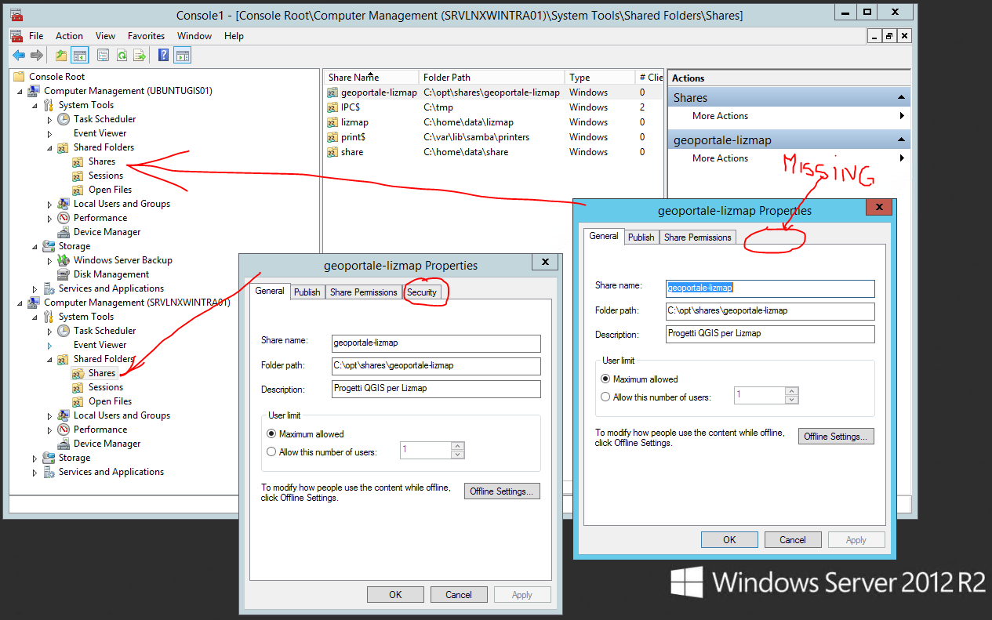Collapse the Shares section in the Actions pane
The height and width of the screenshot is (620, 992).
pos(902,98)
